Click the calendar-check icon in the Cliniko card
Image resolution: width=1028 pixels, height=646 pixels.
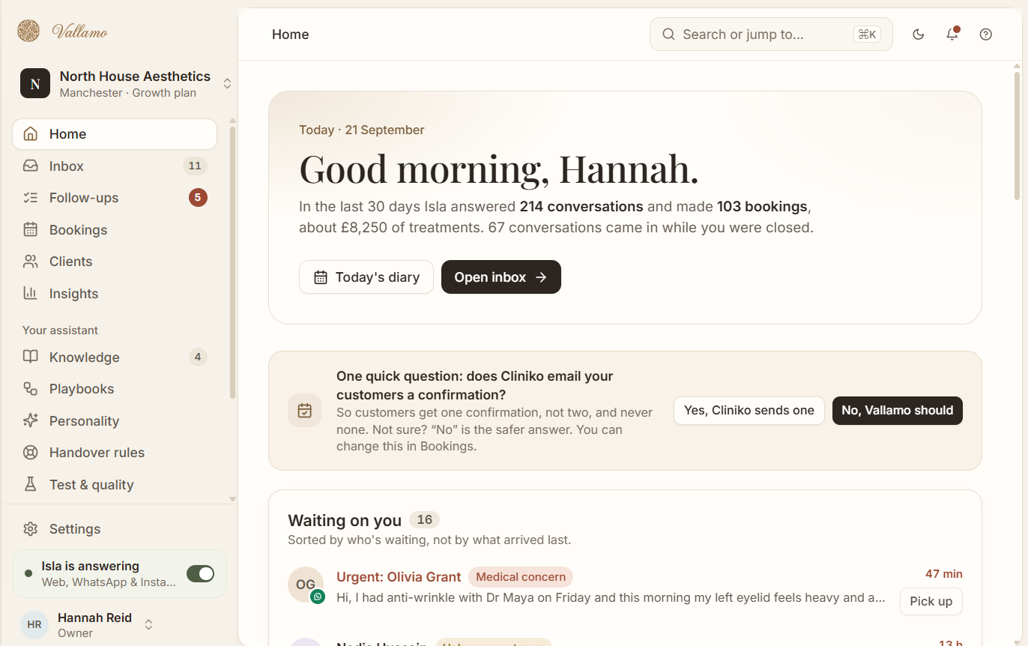click(305, 411)
